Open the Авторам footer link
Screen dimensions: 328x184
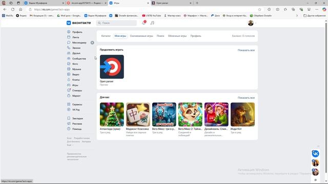click(86, 142)
